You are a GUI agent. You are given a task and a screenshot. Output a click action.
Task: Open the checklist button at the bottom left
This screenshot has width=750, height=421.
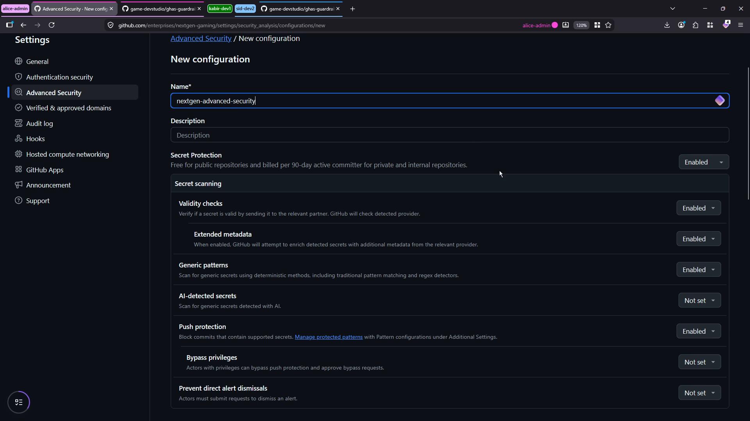click(x=19, y=402)
